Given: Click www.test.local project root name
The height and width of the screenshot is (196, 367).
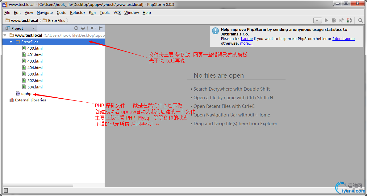Looking at the screenshot, I should pos(29,35).
